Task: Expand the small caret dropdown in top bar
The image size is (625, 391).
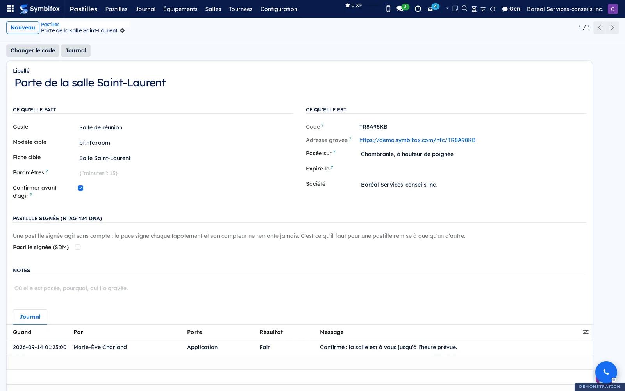Action: pyautogui.click(x=447, y=8)
